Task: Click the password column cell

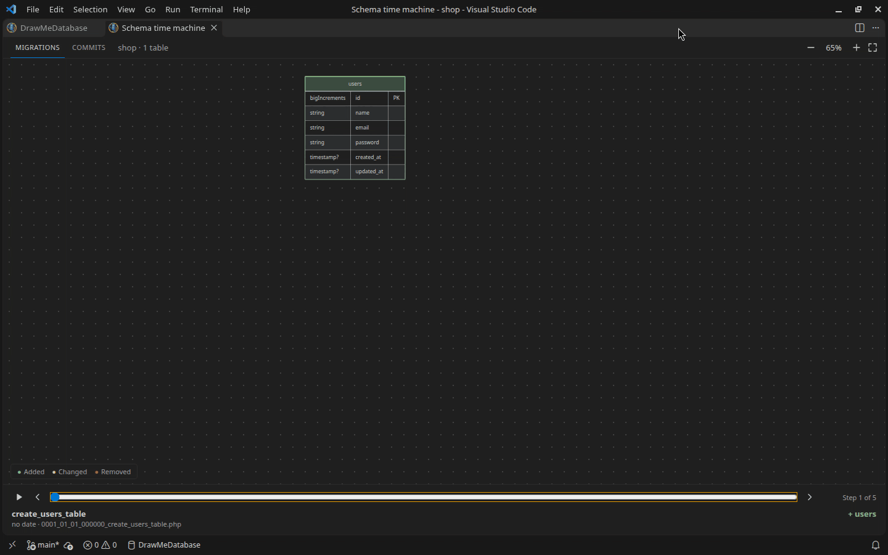Action: click(369, 142)
